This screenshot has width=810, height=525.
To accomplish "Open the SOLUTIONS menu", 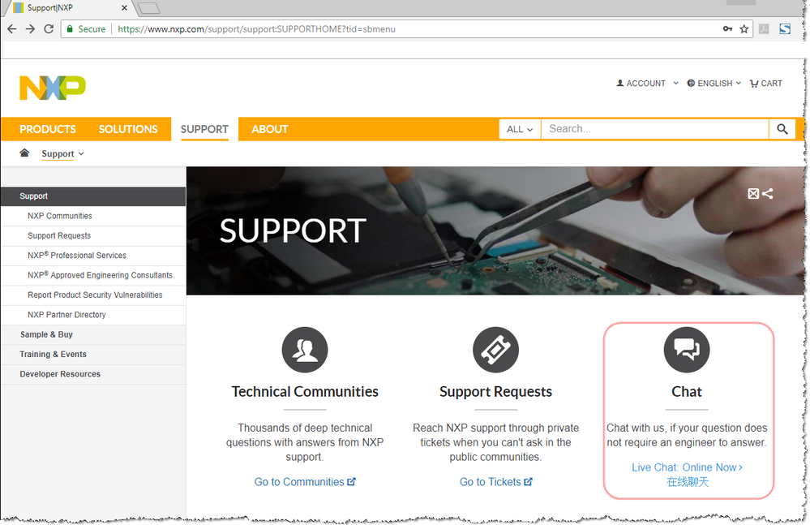I will click(128, 129).
